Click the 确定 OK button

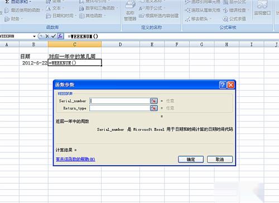(x=191, y=160)
